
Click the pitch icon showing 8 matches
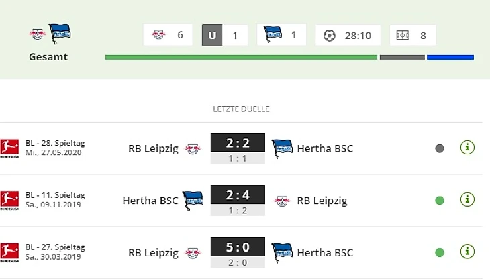pos(412,35)
